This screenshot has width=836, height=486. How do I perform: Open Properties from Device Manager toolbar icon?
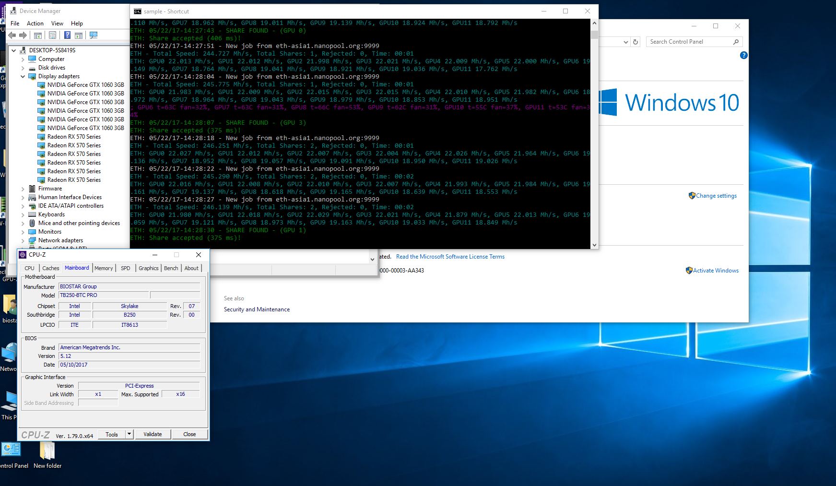pyautogui.click(x=52, y=35)
